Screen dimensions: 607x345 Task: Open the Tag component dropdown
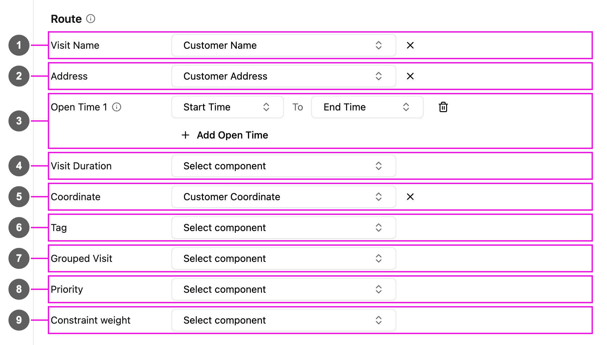coord(284,228)
